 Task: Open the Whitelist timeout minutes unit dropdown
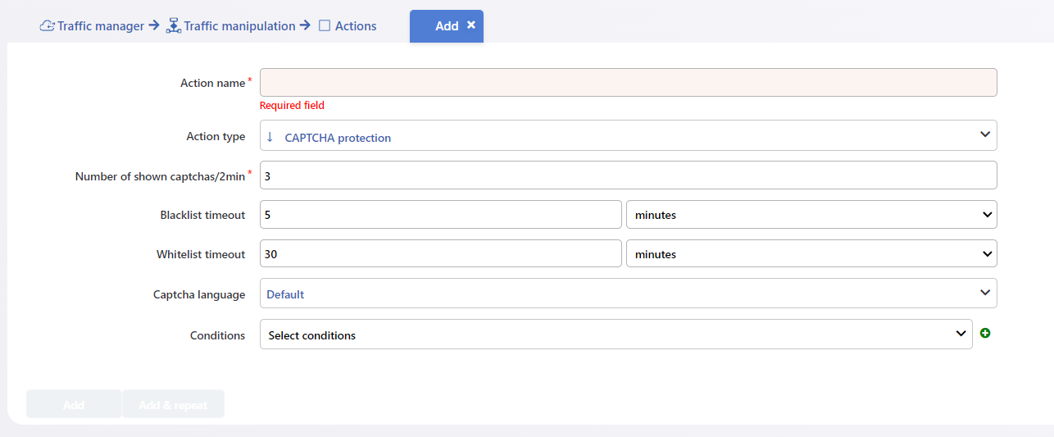811,254
